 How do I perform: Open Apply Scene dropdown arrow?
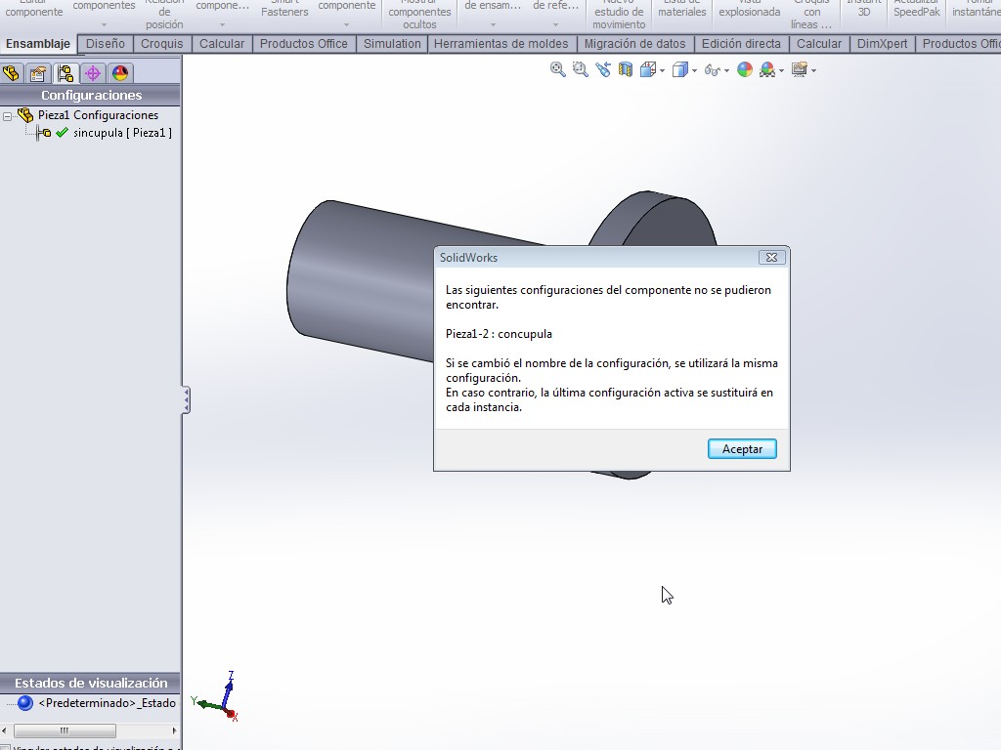[781, 70]
